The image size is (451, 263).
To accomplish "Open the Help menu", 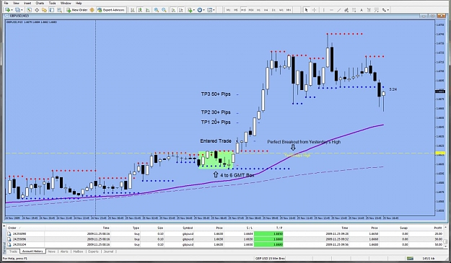I will coord(79,3).
